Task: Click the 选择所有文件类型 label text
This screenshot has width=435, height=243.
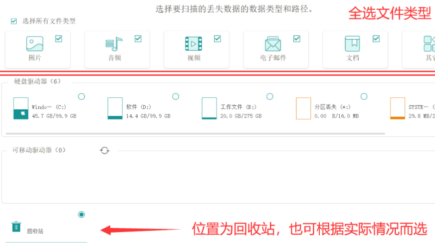Action: click(49, 21)
